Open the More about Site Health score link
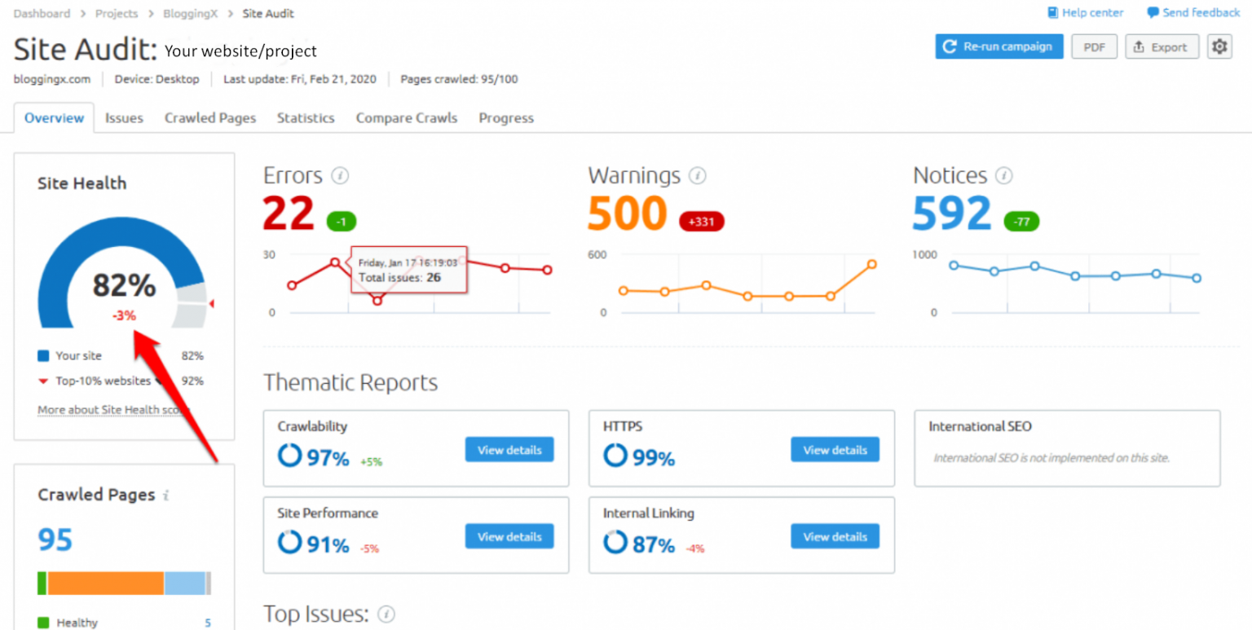1252x630 pixels. 112,410
